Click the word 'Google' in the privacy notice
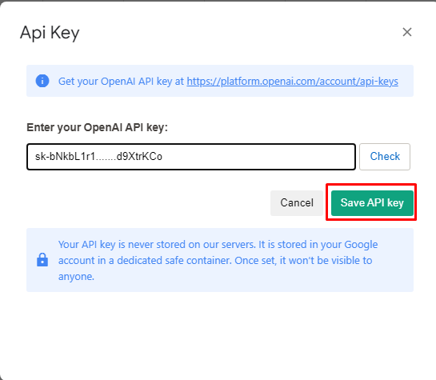 (361, 245)
